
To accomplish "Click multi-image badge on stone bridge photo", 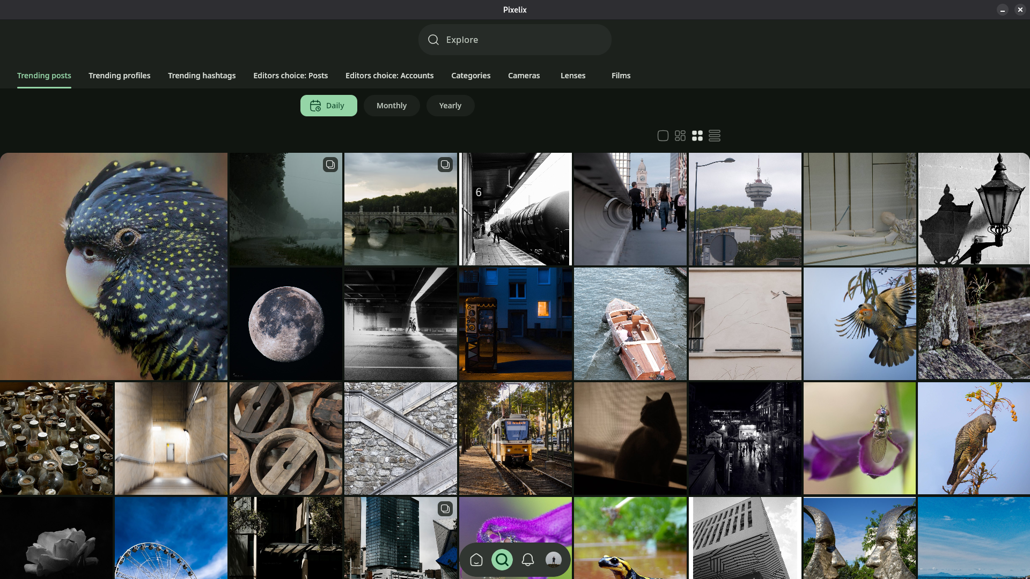I will [x=445, y=165].
